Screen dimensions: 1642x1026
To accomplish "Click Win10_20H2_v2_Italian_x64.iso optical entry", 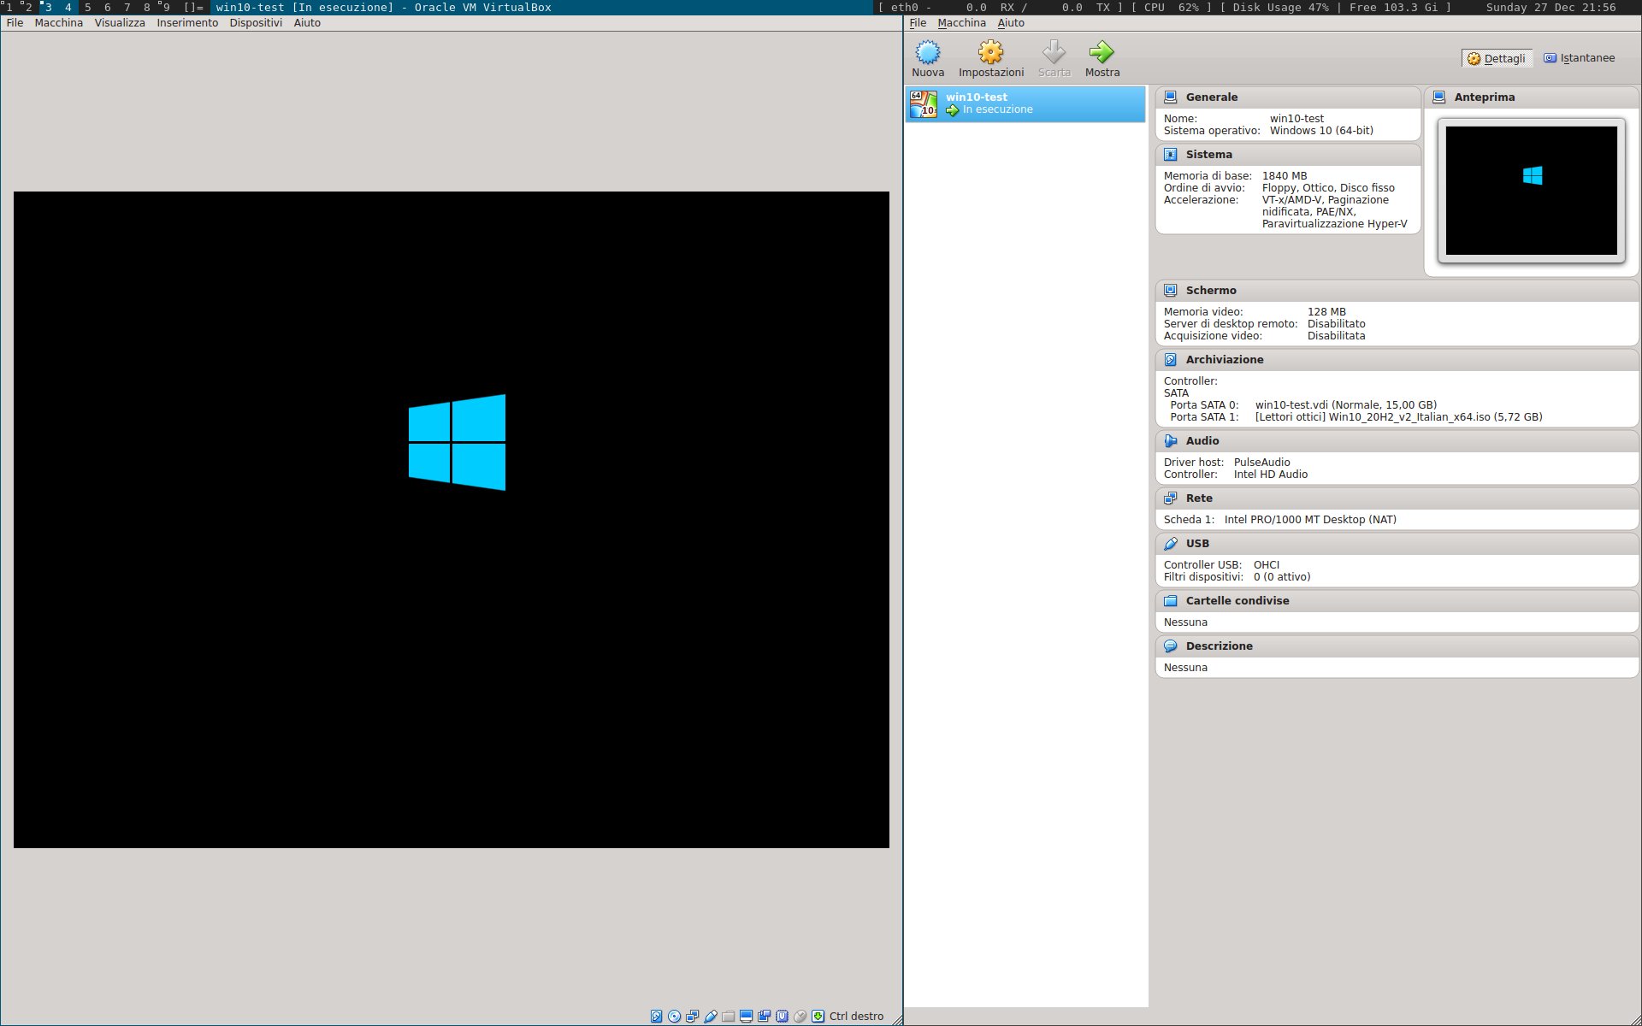I will point(1398,417).
